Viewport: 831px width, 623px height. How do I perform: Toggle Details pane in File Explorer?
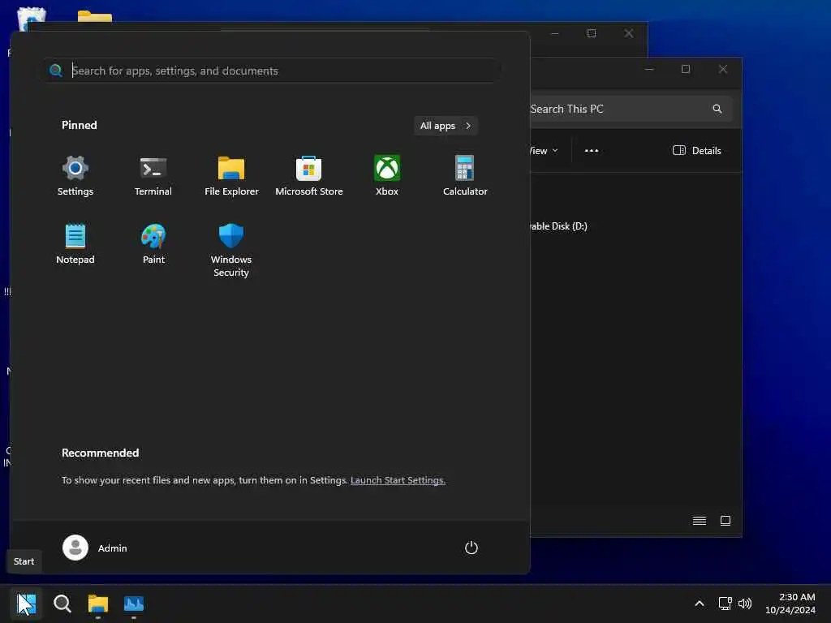696,150
